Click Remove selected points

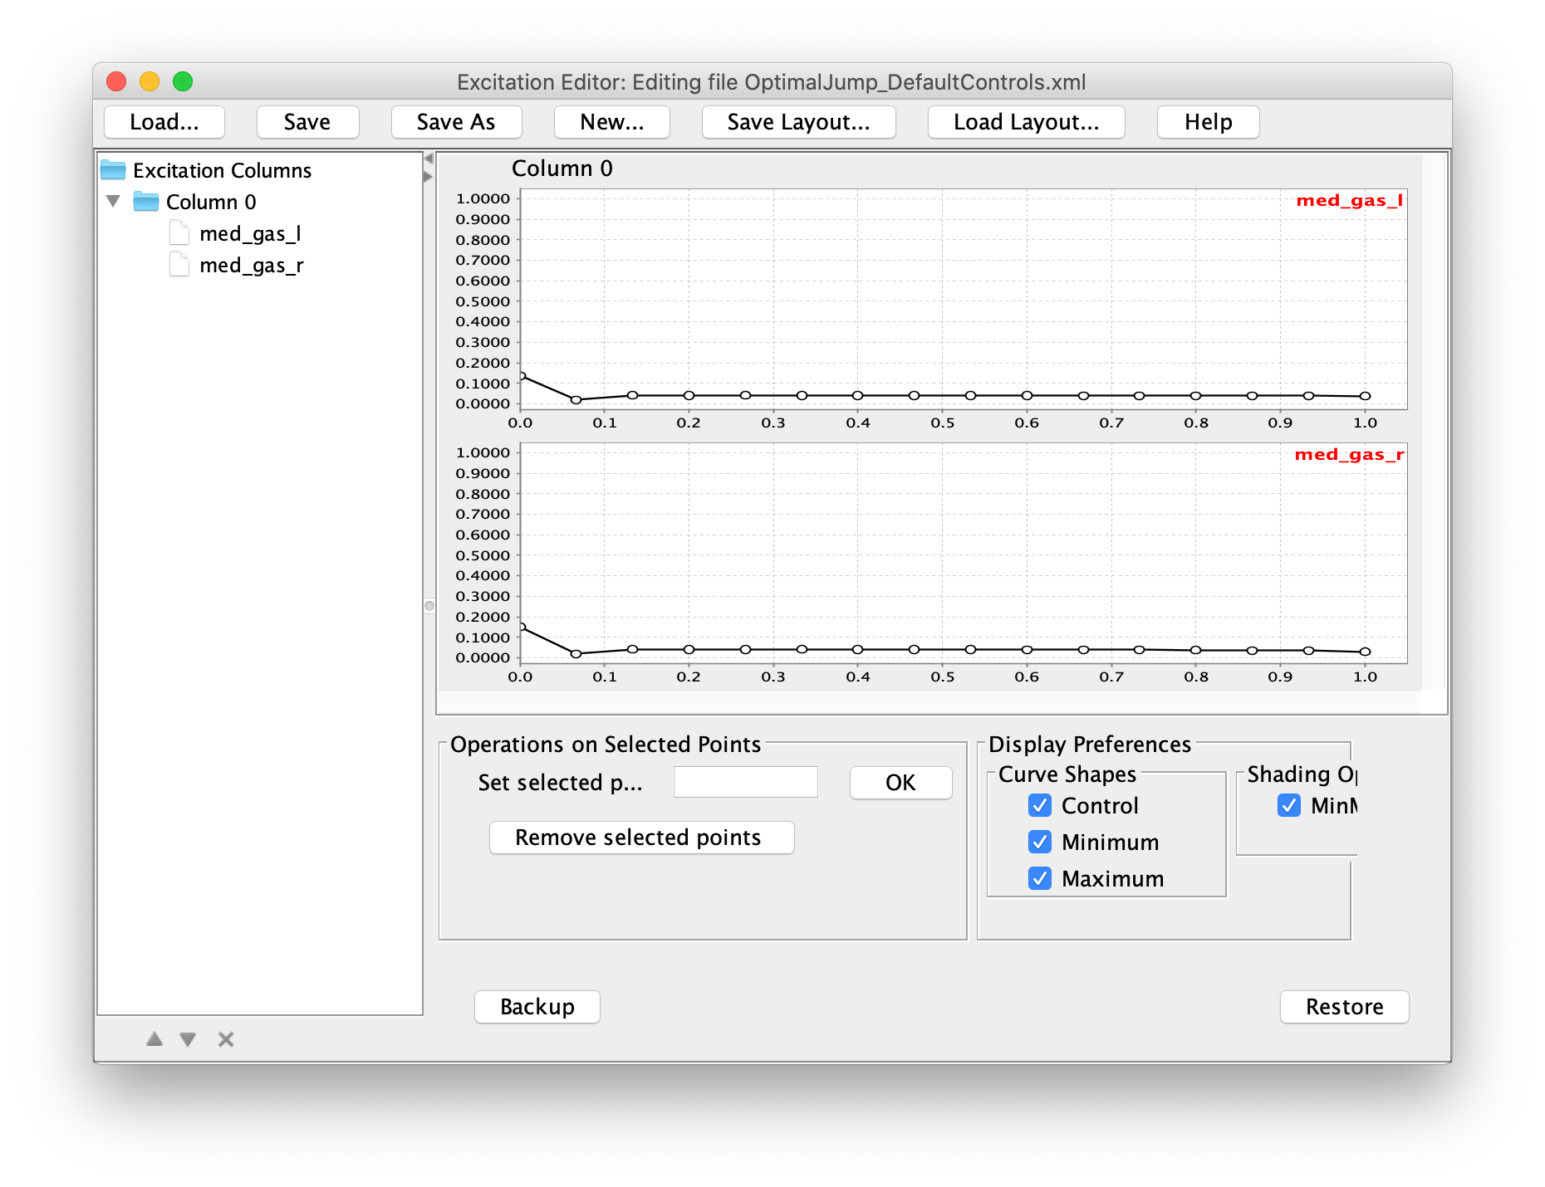click(x=641, y=838)
